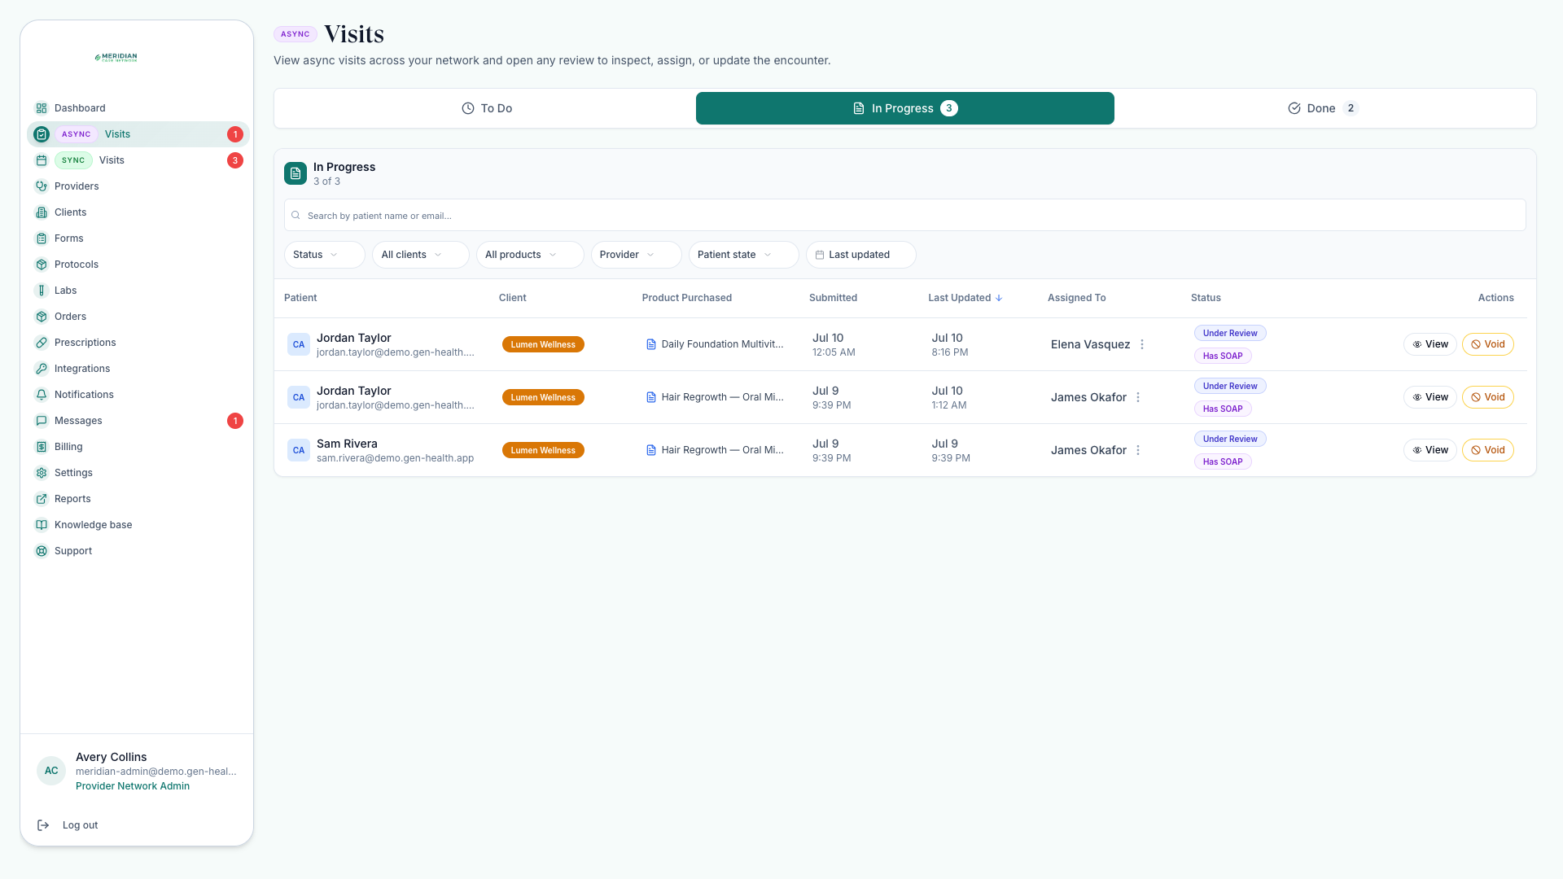Click the Notifications bell icon
The image size is (1563, 879).
42,395
